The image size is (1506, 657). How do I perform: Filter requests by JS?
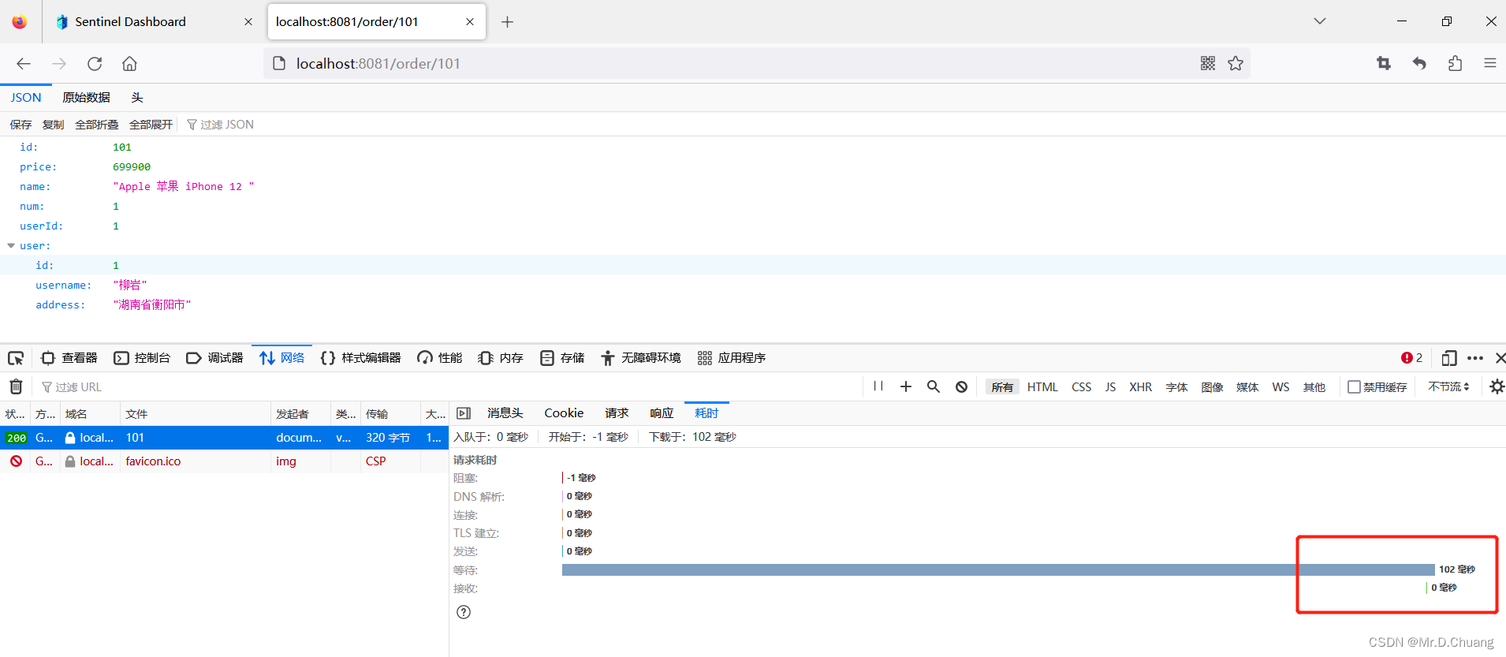(x=1110, y=387)
